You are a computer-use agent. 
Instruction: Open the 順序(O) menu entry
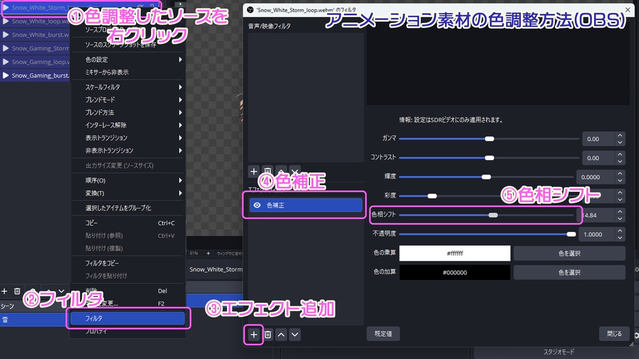tap(128, 180)
